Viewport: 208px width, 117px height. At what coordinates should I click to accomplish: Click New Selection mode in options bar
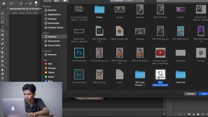pyautogui.click(x=20, y=4)
